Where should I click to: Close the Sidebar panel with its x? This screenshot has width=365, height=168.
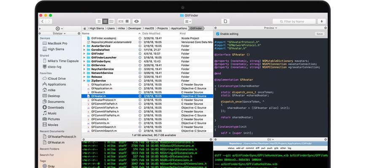point(79,34)
